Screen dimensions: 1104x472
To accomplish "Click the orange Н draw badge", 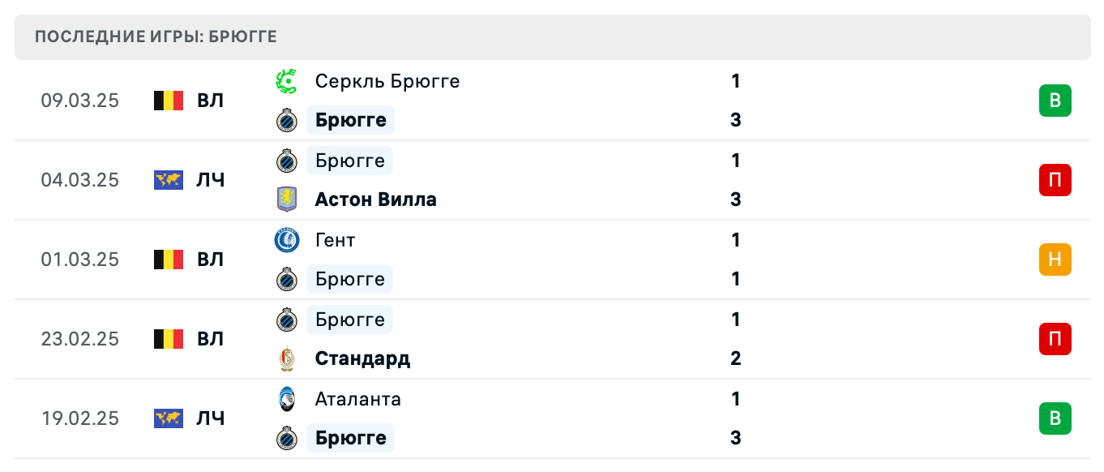I will [1055, 260].
